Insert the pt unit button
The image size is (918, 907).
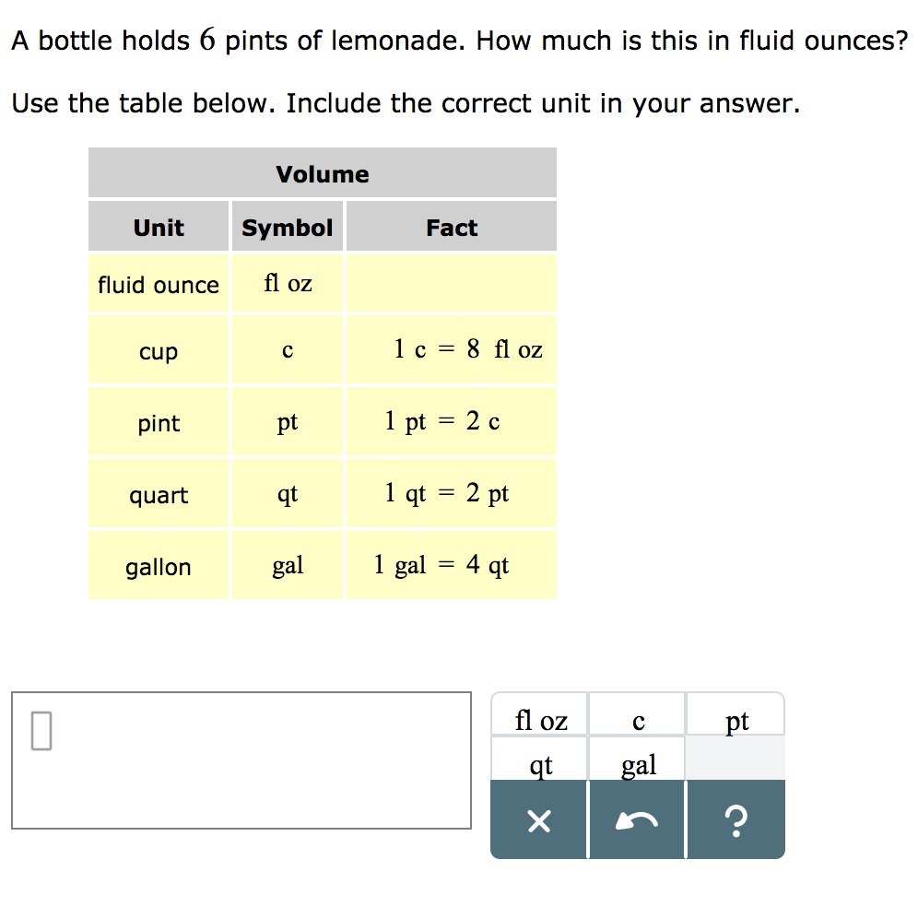click(736, 721)
